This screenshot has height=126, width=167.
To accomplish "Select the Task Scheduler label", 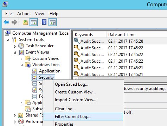I will click(40, 46).
